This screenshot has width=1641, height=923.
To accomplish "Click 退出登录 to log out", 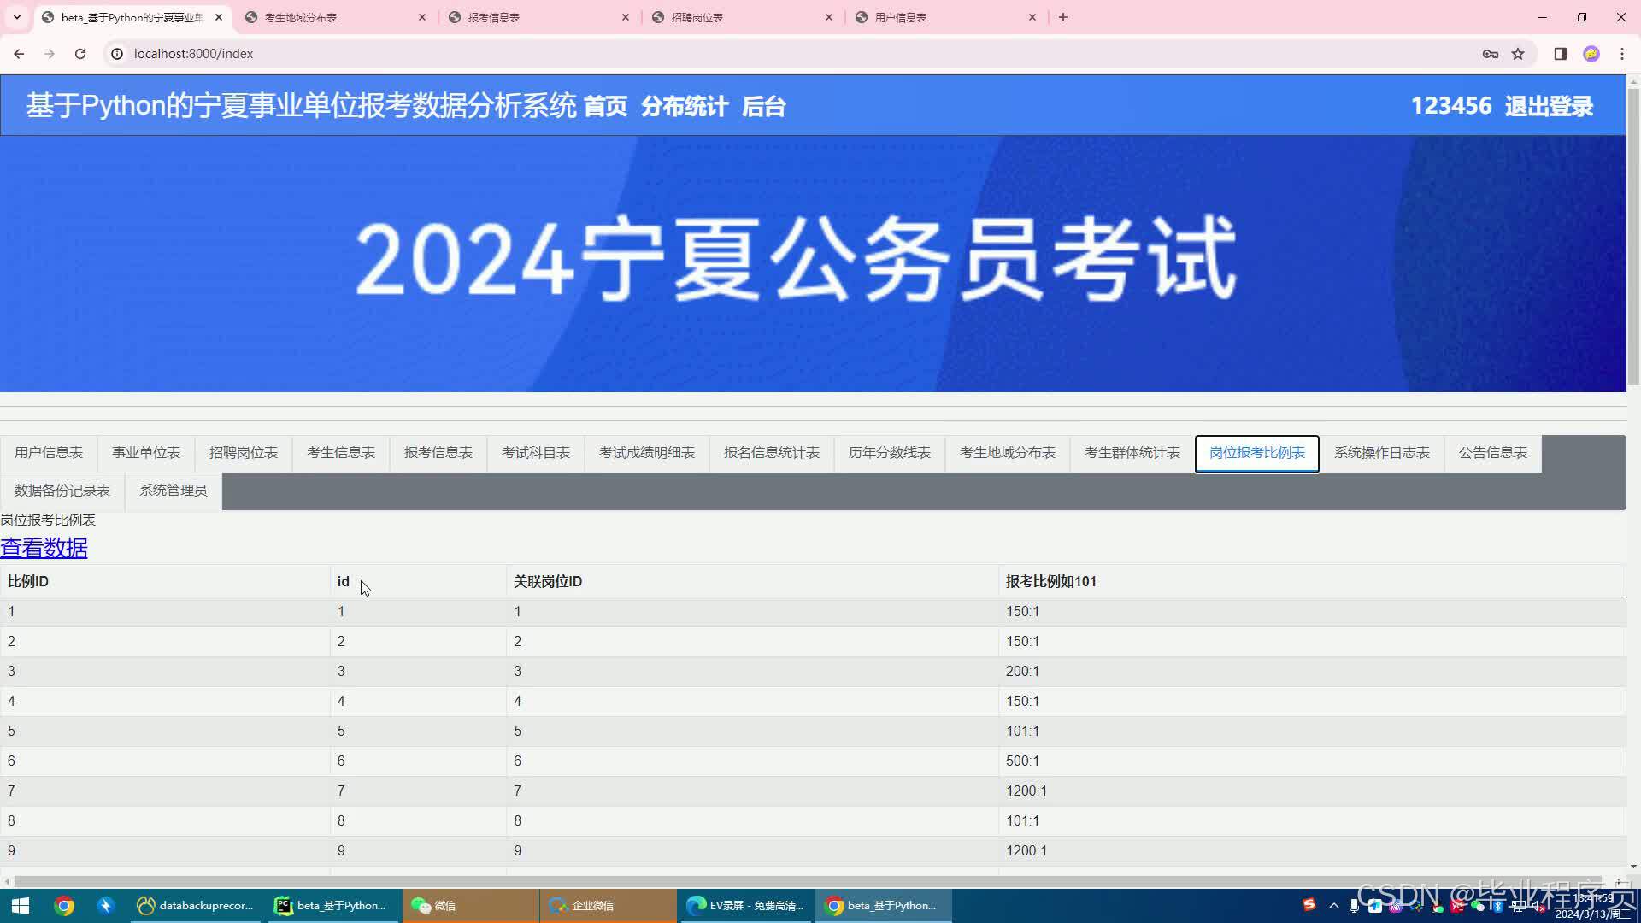I will (1549, 106).
